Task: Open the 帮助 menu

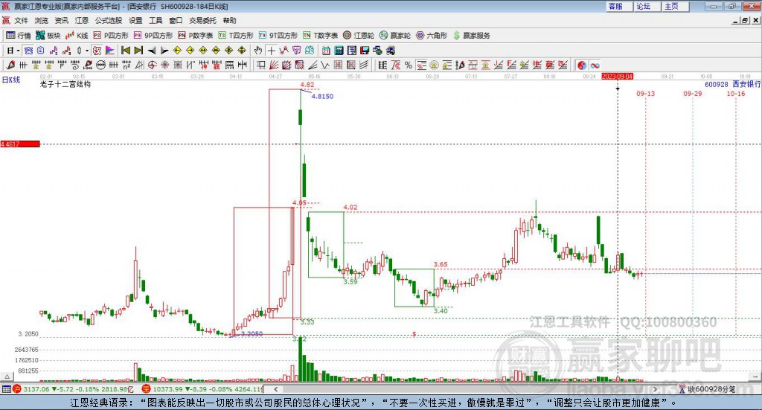Action: [x=229, y=20]
